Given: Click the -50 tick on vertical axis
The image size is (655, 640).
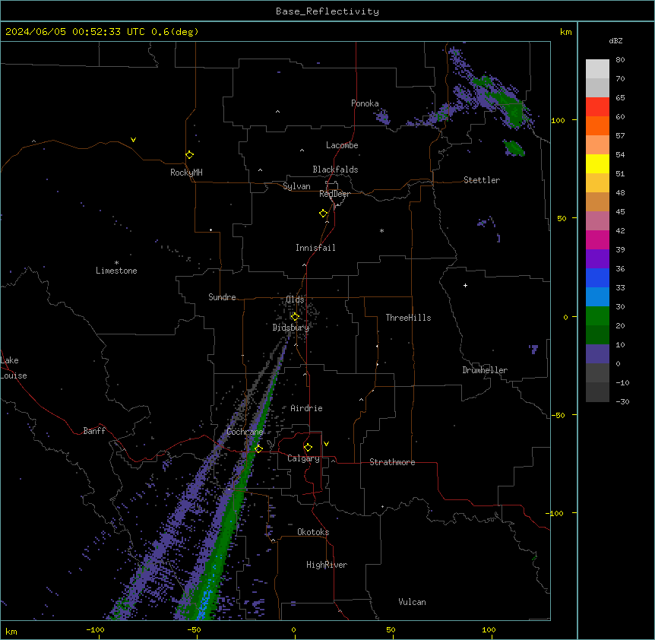Looking at the screenshot, I should click(558, 415).
